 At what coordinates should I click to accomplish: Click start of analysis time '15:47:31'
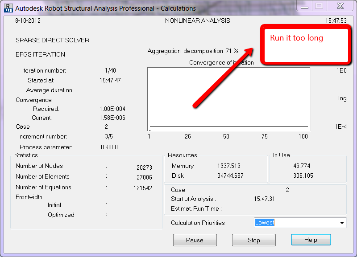click(264, 199)
